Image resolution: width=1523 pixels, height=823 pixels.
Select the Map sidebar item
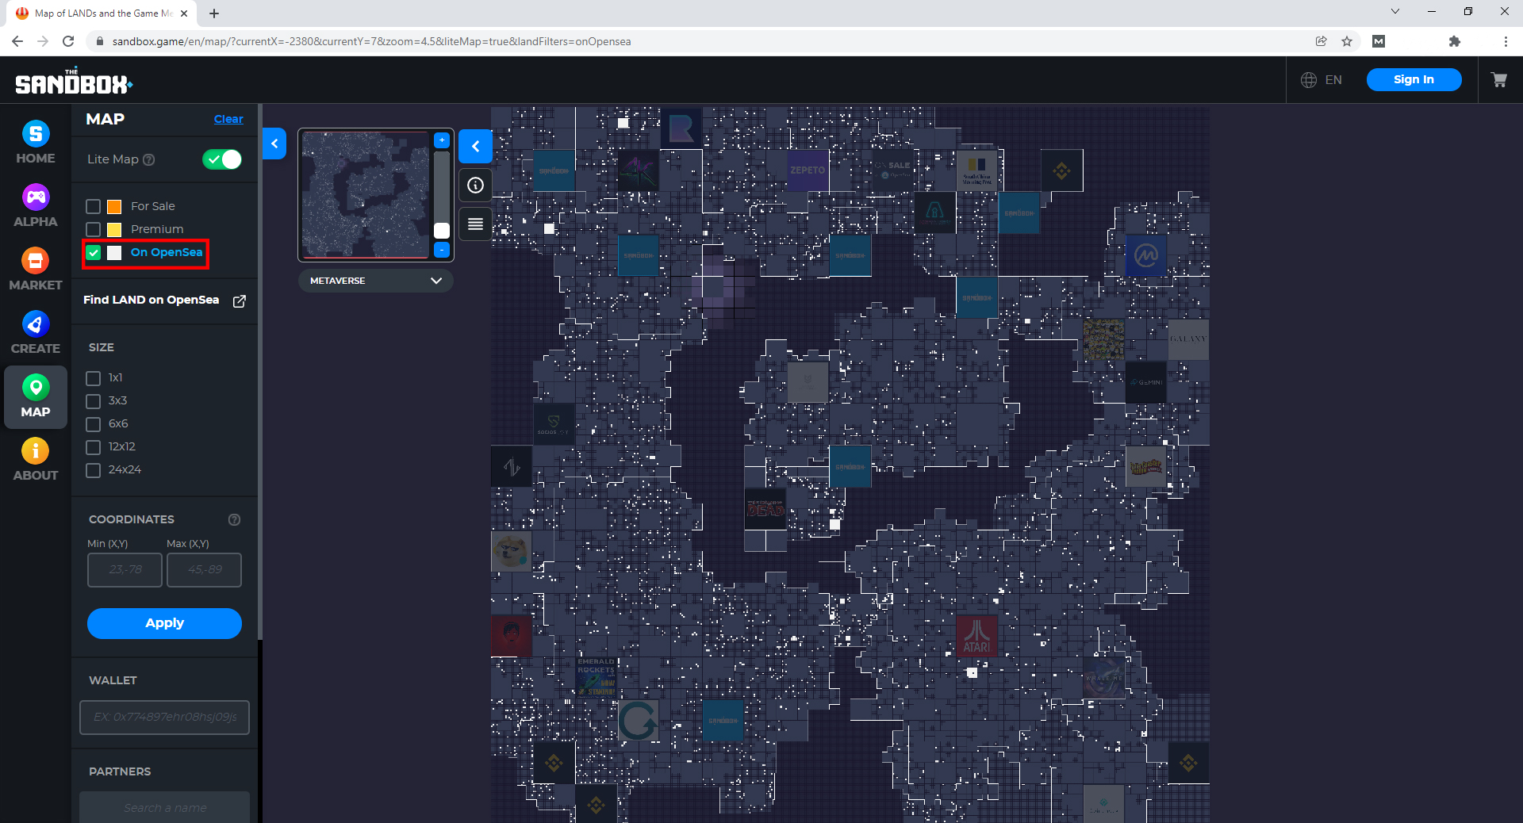[36, 396]
